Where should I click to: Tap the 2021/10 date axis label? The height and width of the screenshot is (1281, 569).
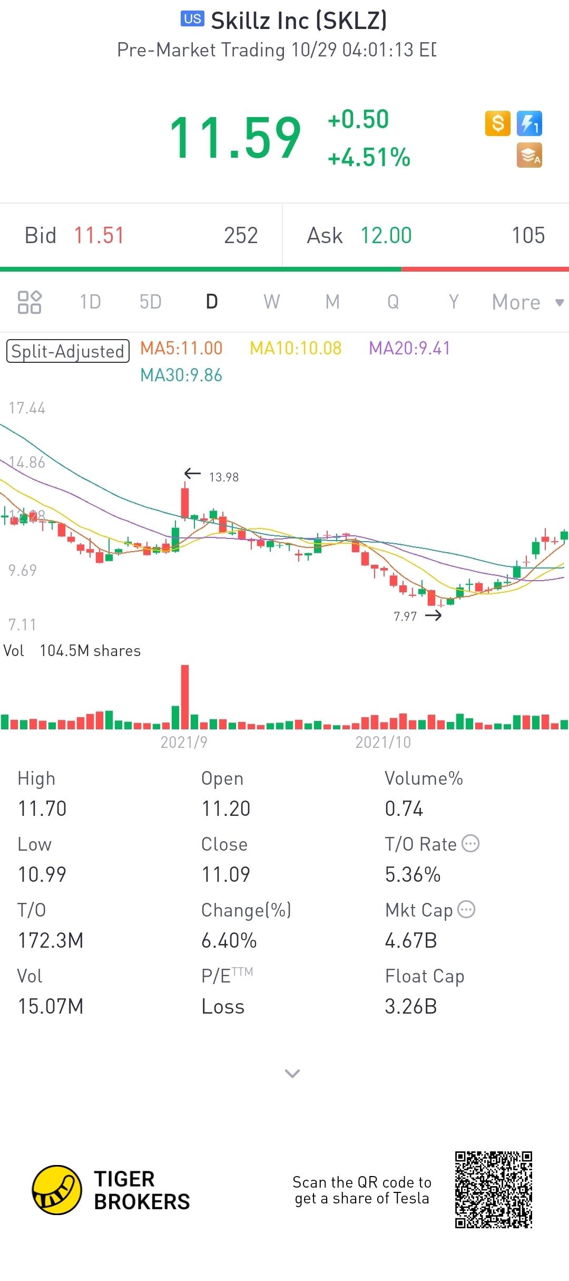383,743
